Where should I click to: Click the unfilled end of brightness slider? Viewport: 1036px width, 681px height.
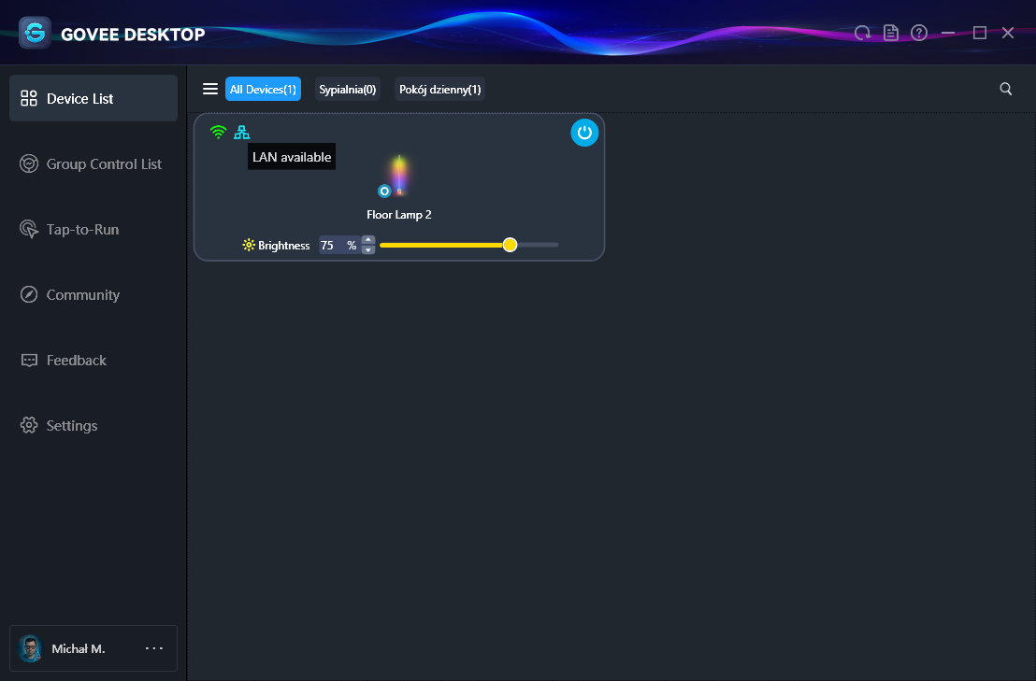pyautogui.click(x=538, y=245)
